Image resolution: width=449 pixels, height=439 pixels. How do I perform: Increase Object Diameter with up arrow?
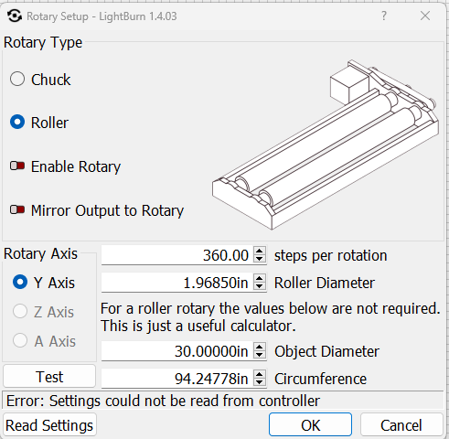pyautogui.click(x=260, y=347)
